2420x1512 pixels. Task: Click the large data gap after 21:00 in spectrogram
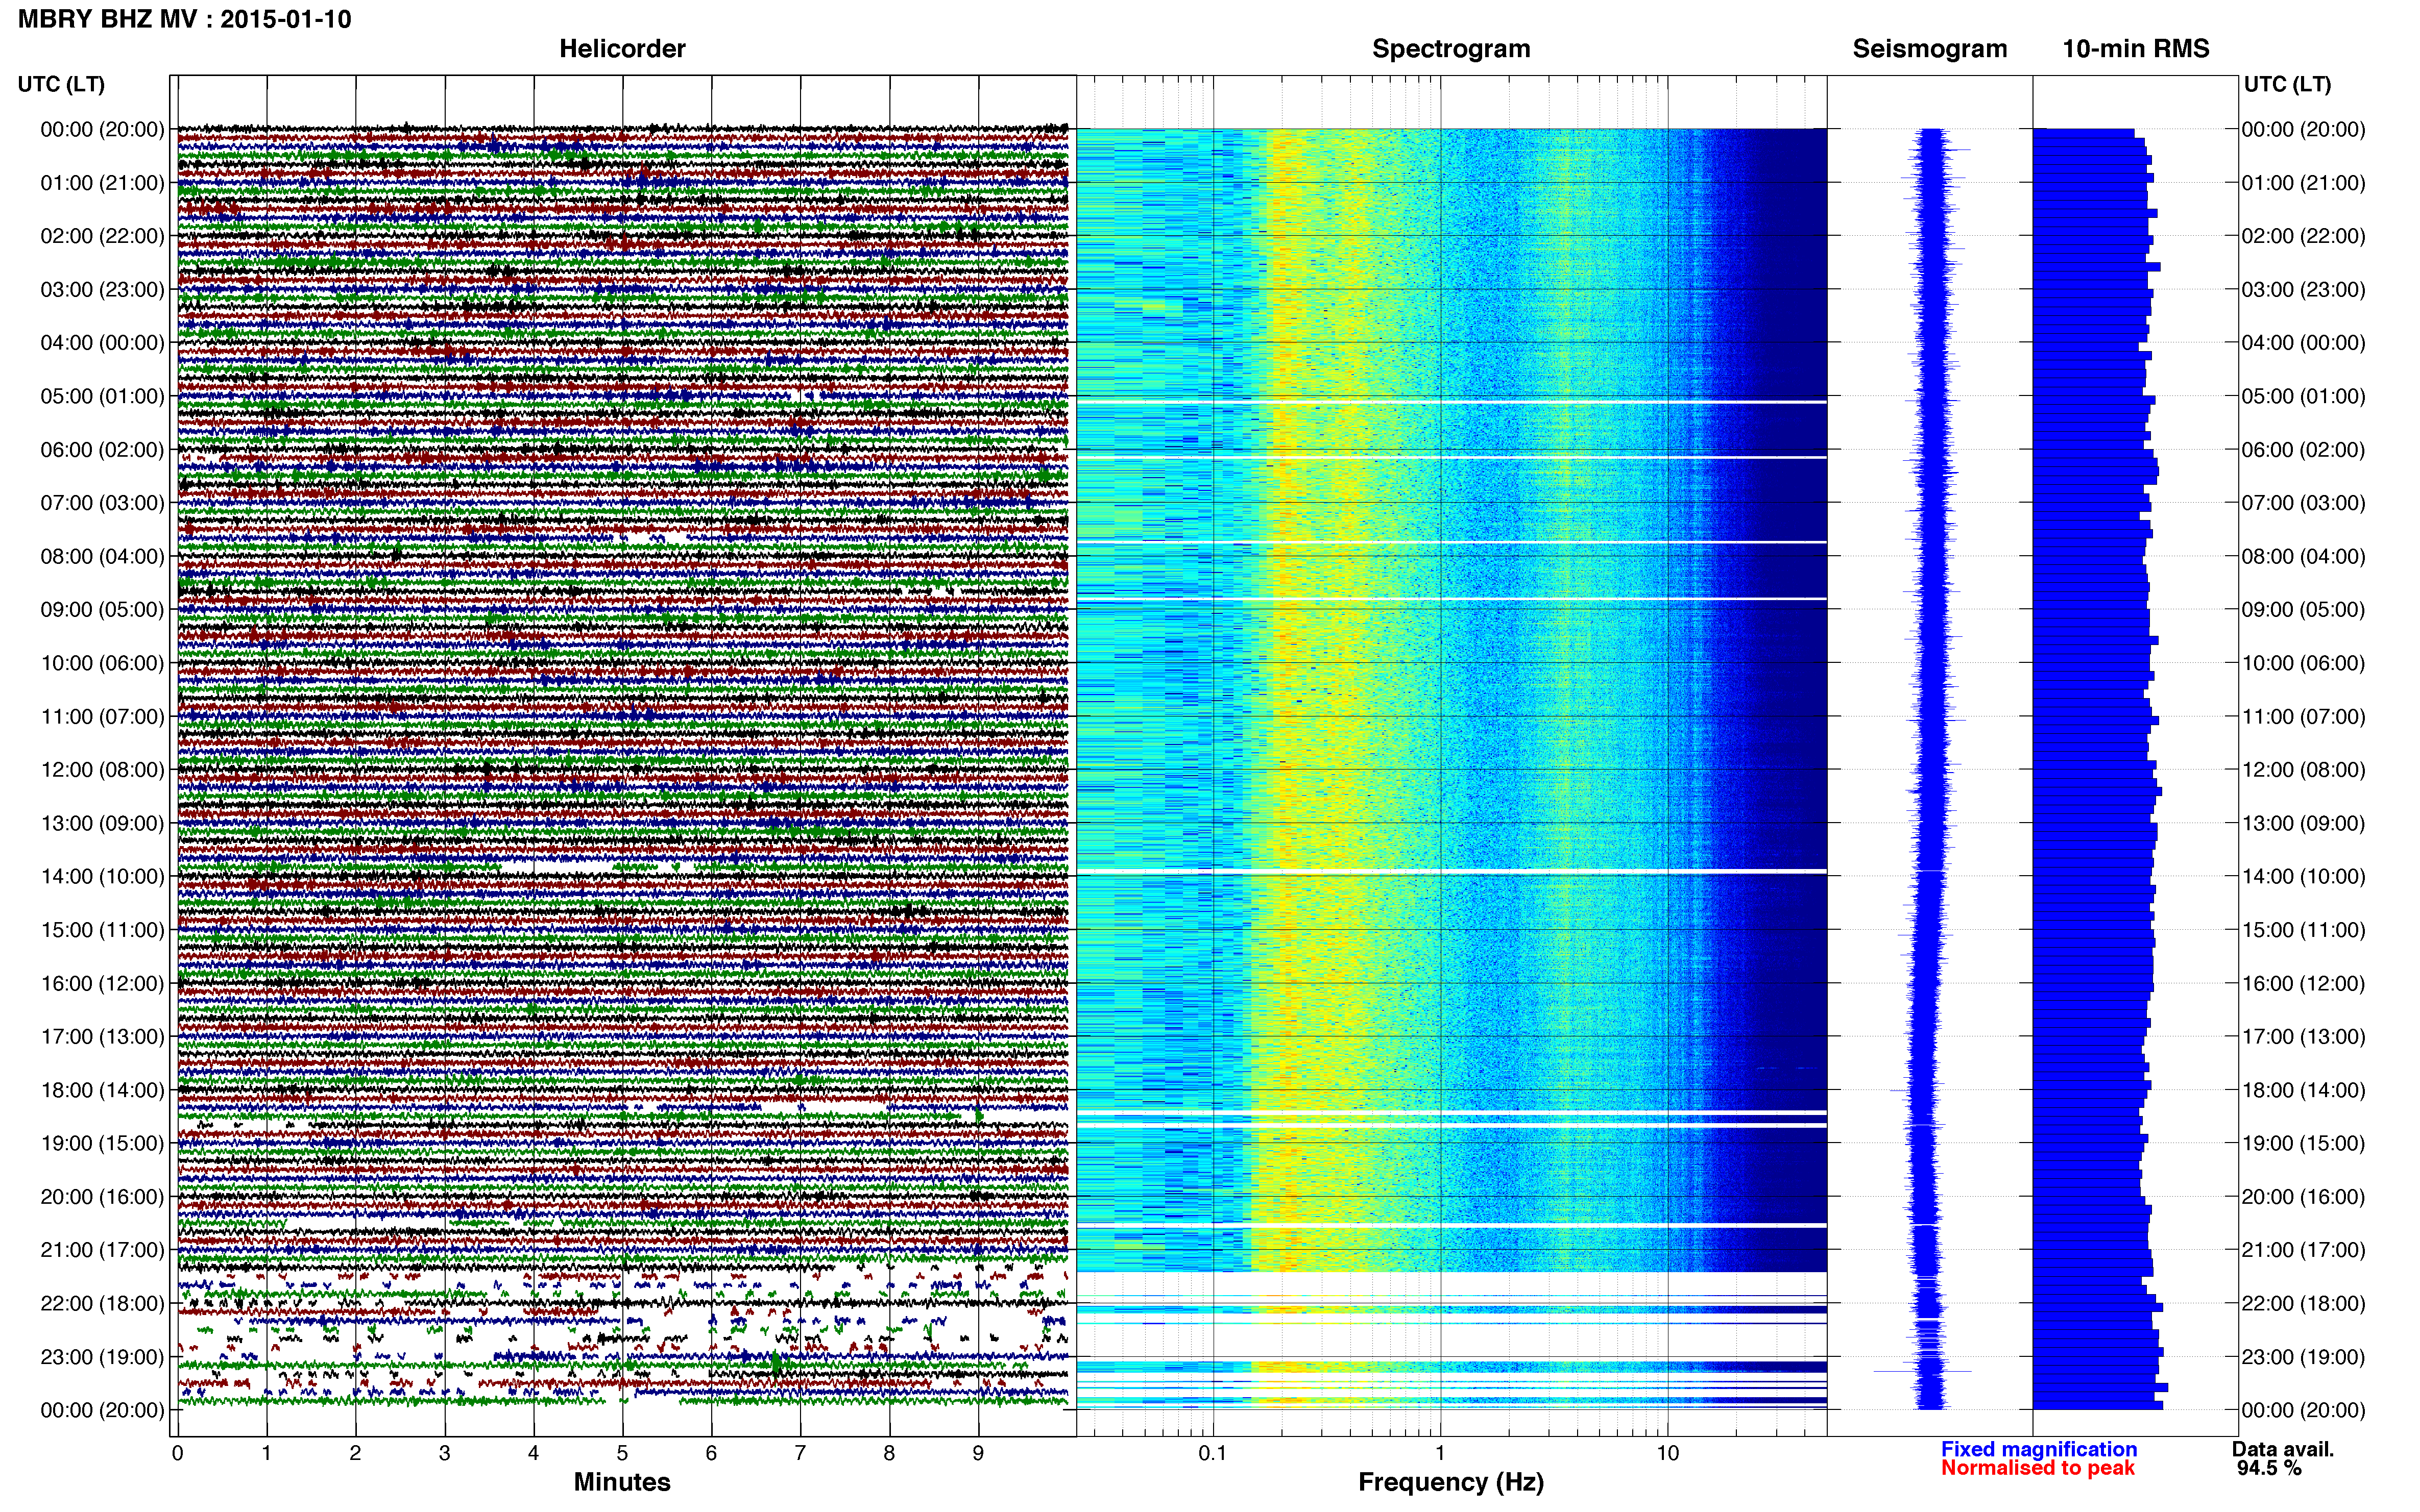[1450, 1284]
